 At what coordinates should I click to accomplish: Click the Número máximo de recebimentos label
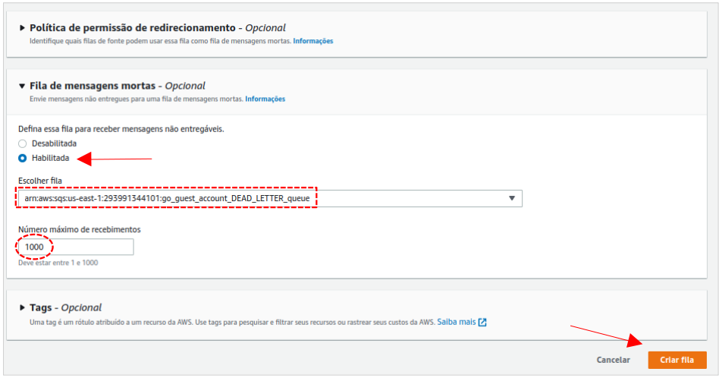point(80,229)
